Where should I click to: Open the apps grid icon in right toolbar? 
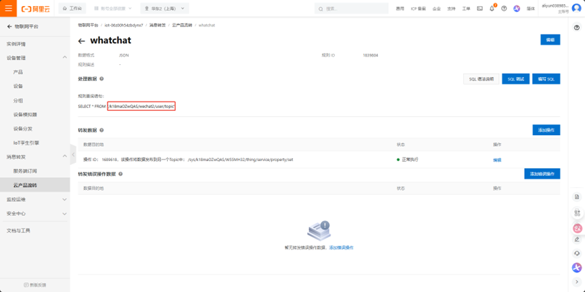[577, 213]
